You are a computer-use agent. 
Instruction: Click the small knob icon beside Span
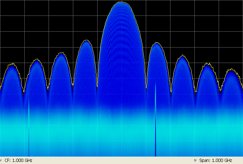(195, 160)
